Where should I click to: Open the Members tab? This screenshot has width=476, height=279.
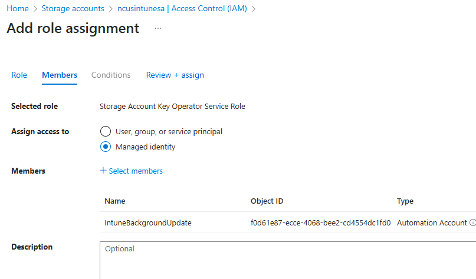pyautogui.click(x=60, y=75)
